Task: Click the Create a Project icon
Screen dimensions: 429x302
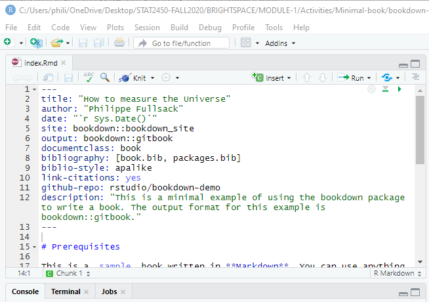Action: point(36,43)
